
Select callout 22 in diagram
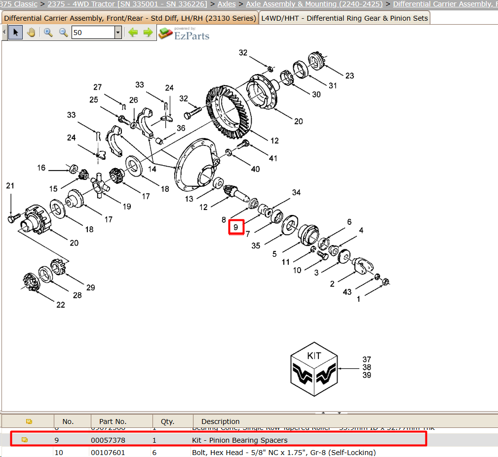(x=61, y=305)
